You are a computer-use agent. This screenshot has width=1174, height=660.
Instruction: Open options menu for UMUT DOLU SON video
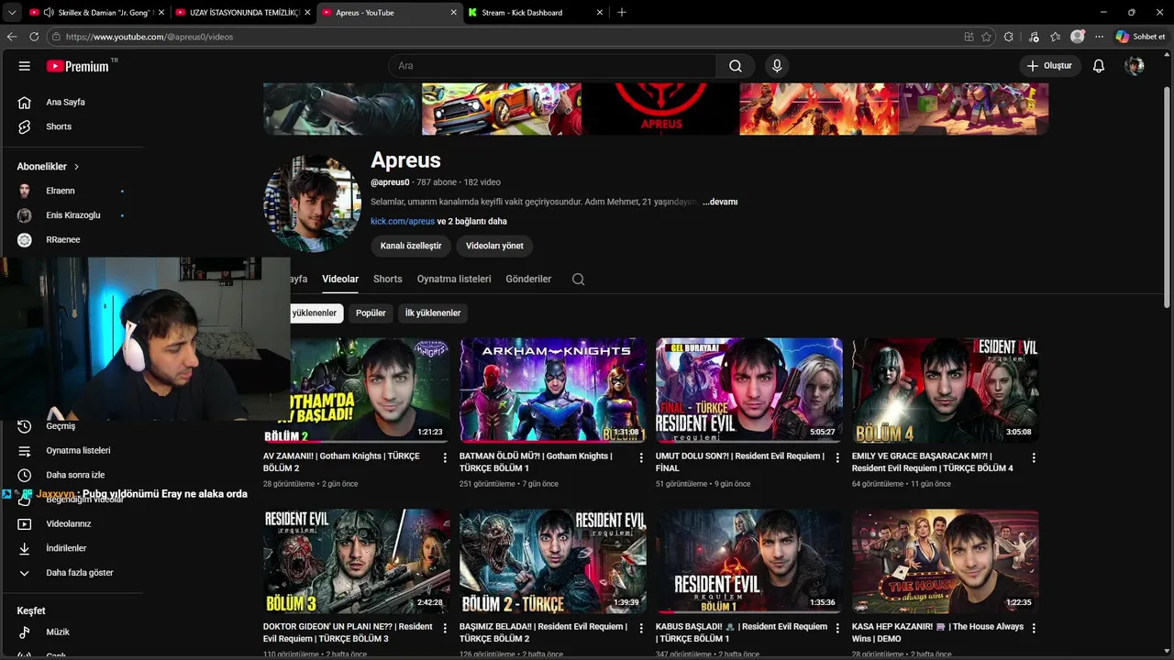[x=837, y=457]
